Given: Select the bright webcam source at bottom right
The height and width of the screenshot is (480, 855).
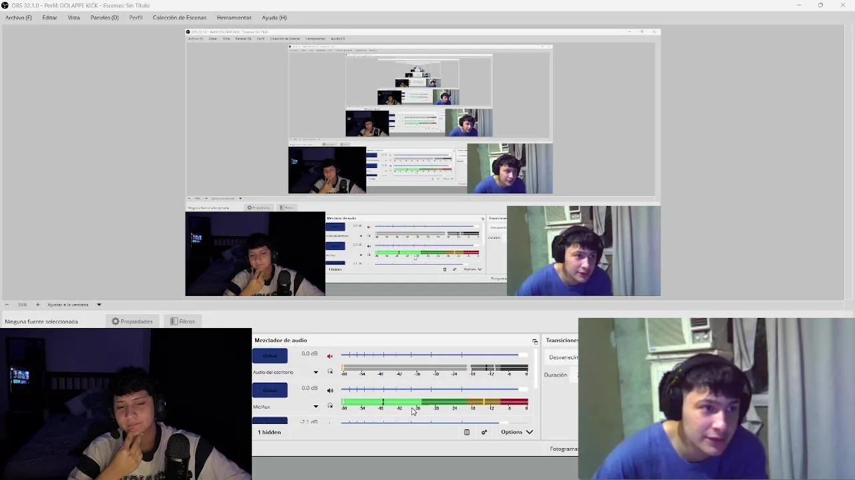Looking at the screenshot, I should coord(716,399).
